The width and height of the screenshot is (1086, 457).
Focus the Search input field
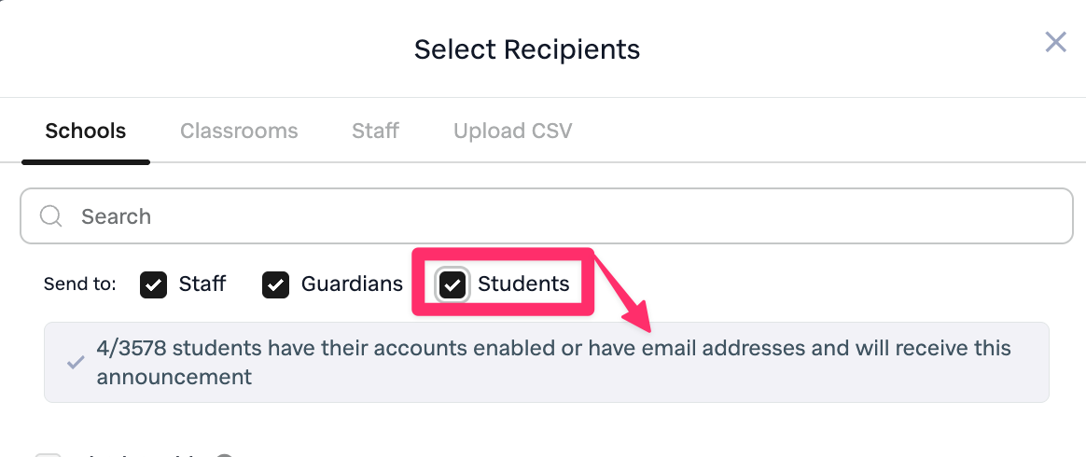560,216
